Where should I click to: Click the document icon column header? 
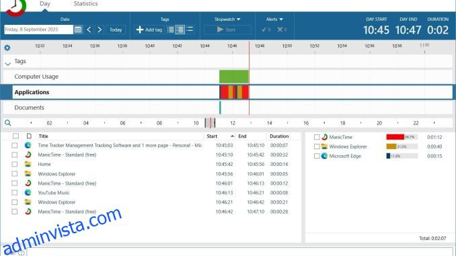click(29, 136)
